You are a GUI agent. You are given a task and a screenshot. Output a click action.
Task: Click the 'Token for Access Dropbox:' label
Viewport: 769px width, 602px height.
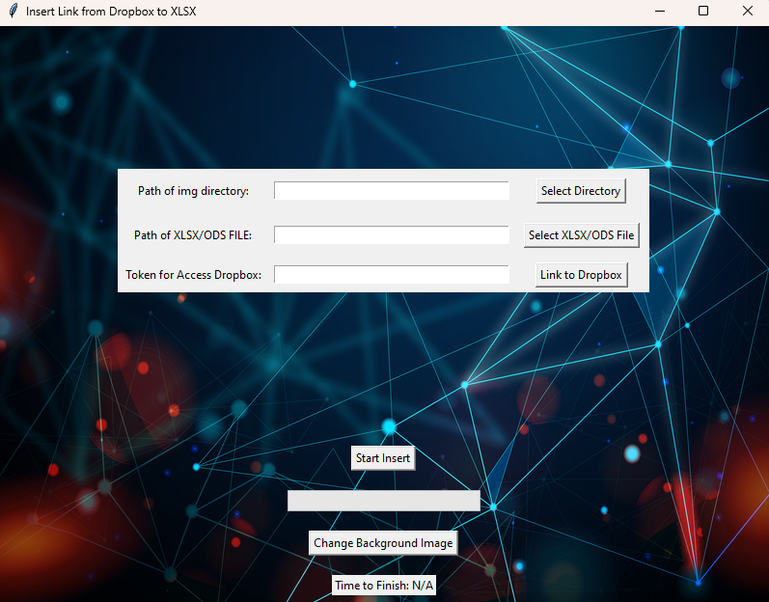point(193,275)
